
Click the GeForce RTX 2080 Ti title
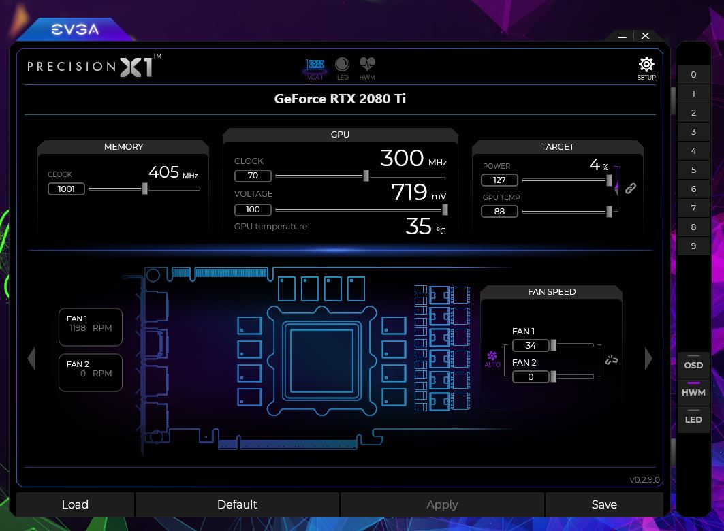tap(340, 99)
